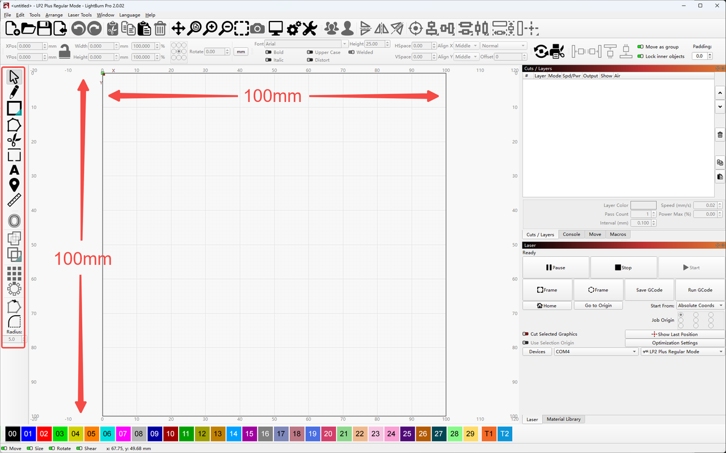The width and height of the screenshot is (726, 453).
Task: Open Device Settings wrench and screwdriver icon
Action: (309, 28)
